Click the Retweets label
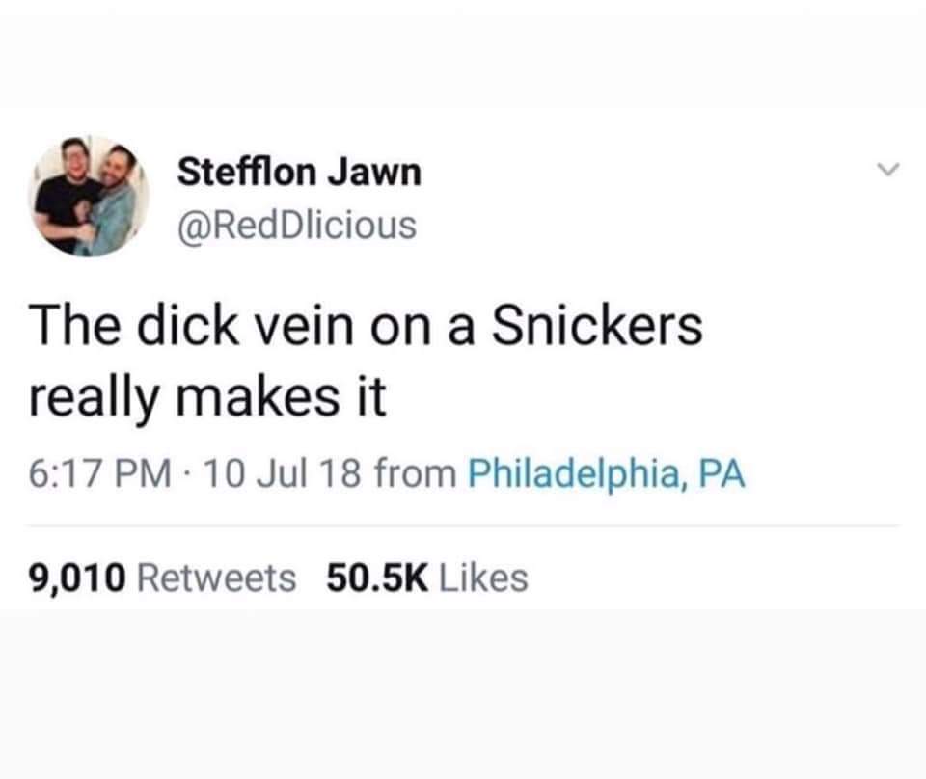Viewport: 926px width, 779px height. (x=217, y=578)
